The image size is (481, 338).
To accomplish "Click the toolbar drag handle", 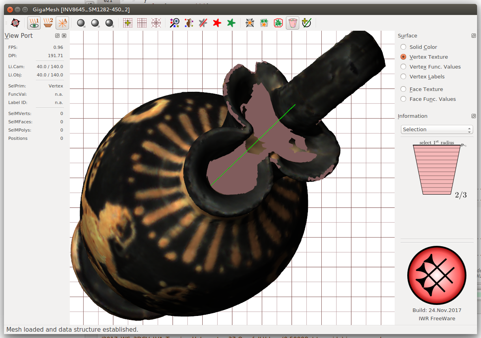I will [x=6, y=23].
